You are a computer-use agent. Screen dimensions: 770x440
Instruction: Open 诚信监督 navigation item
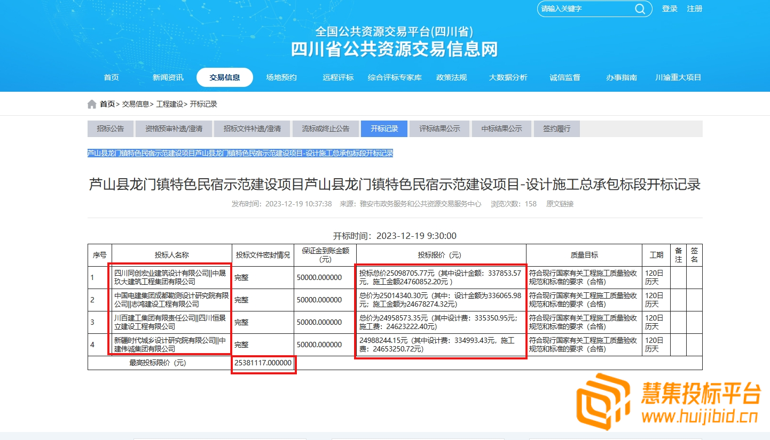click(x=565, y=77)
